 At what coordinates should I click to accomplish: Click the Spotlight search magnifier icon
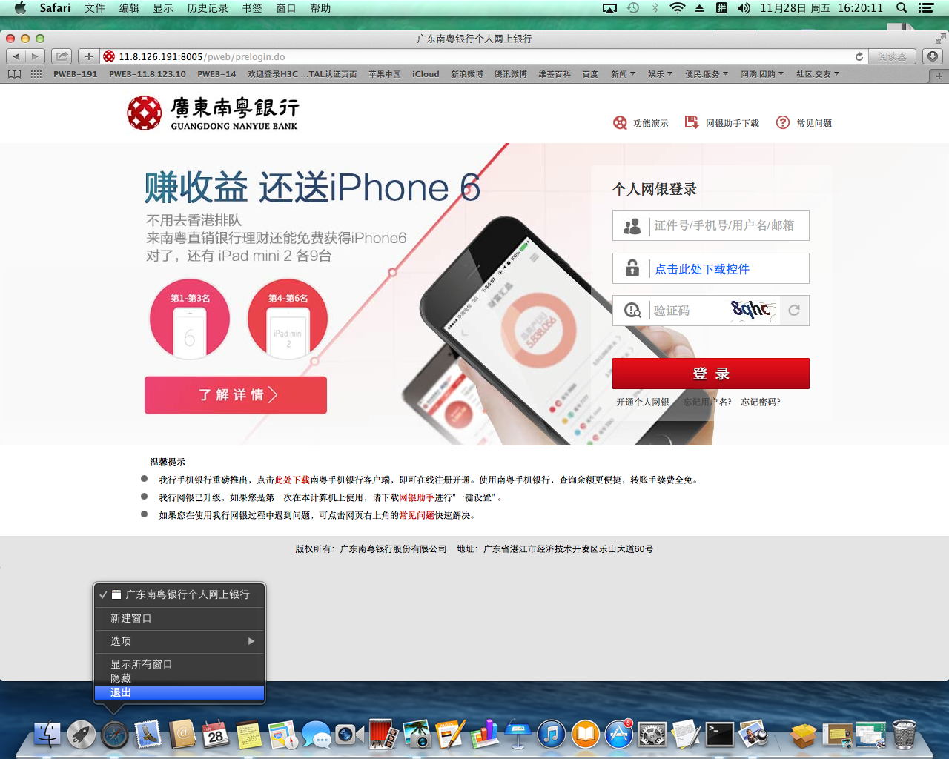pos(902,8)
